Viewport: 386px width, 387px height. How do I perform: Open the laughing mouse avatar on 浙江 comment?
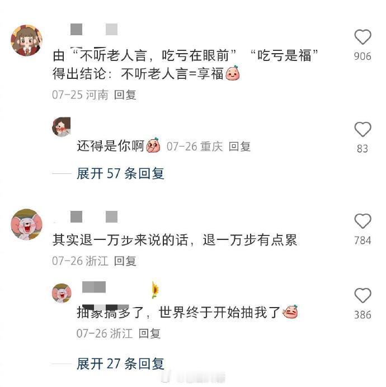click(x=26, y=224)
